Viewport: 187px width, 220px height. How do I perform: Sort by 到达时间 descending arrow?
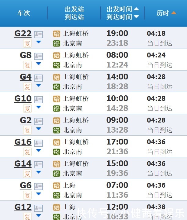point(136,17)
